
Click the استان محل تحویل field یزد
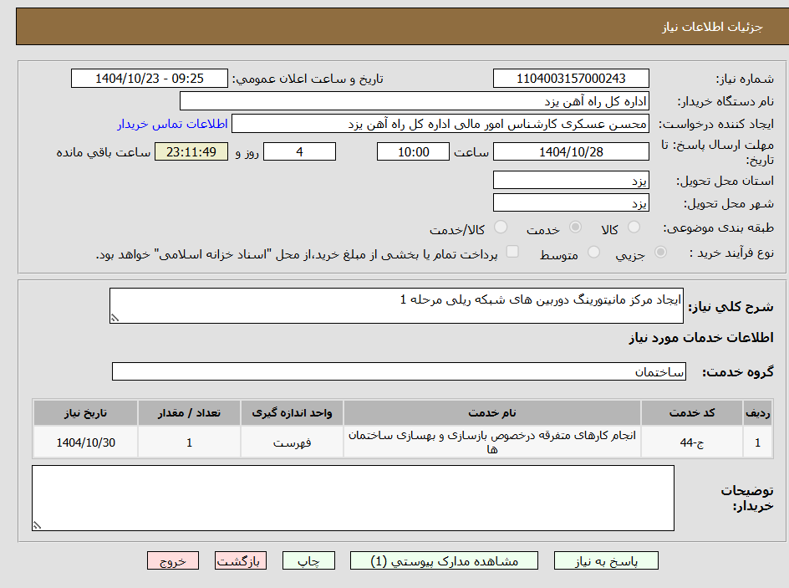click(571, 180)
